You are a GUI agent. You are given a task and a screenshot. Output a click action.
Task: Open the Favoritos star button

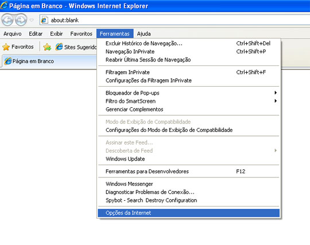pyautogui.click(x=18, y=47)
